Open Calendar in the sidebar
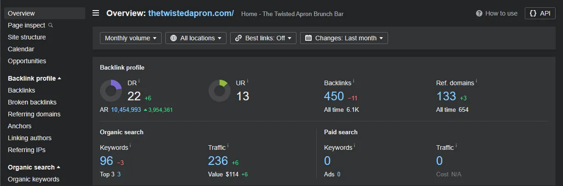563x186 pixels. tap(21, 49)
